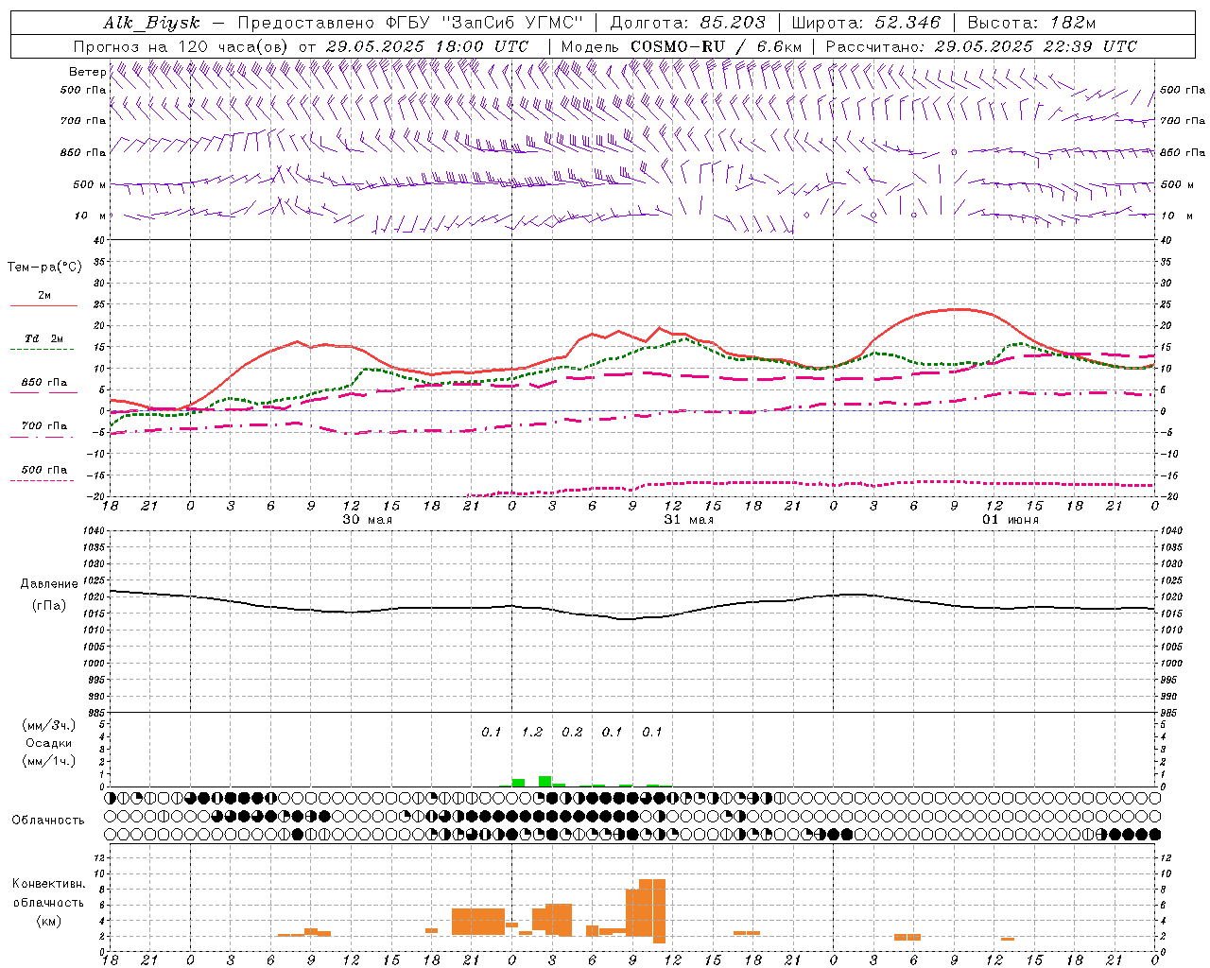Click the '01 июня' date label
The height and width of the screenshot is (968, 1210).
click(x=1010, y=520)
